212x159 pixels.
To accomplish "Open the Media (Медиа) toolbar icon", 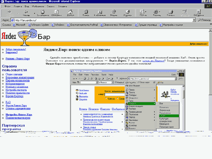I will pos(113,13).
